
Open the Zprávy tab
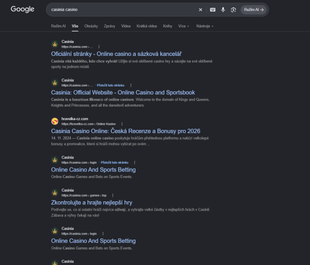(110, 26)
